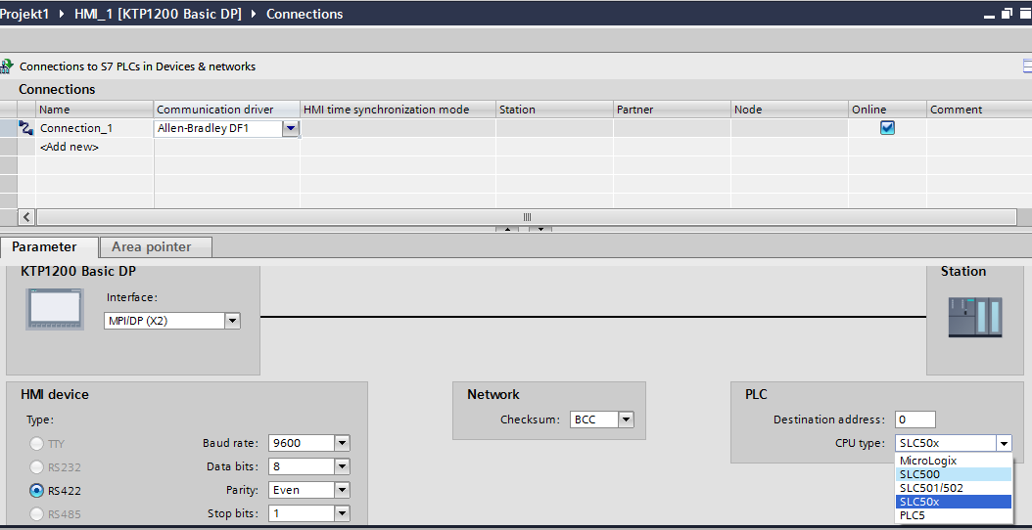Image resolution: width=1032 pixels, height=530 pixels.
Task: Click the Communication driver column header
Action: click(x=226, y=110)
